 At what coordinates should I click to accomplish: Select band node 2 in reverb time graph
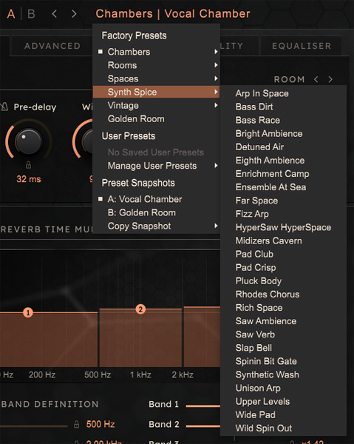(140, 309)
